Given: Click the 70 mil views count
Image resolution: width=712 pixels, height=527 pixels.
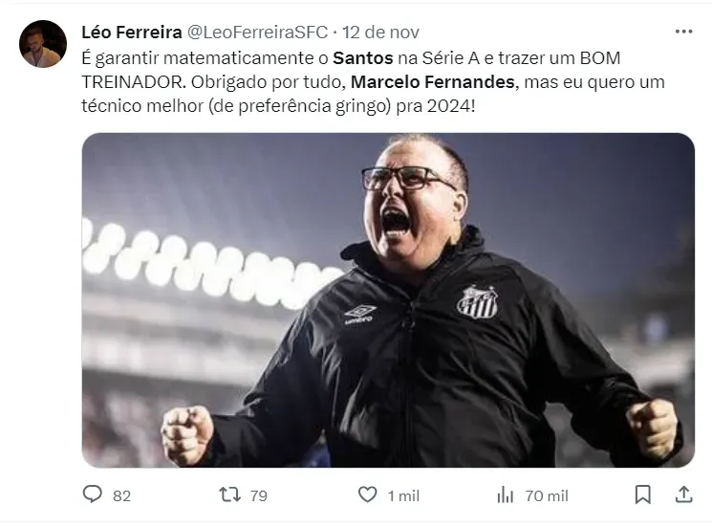Looking at the screenshot, I should 547,495.
